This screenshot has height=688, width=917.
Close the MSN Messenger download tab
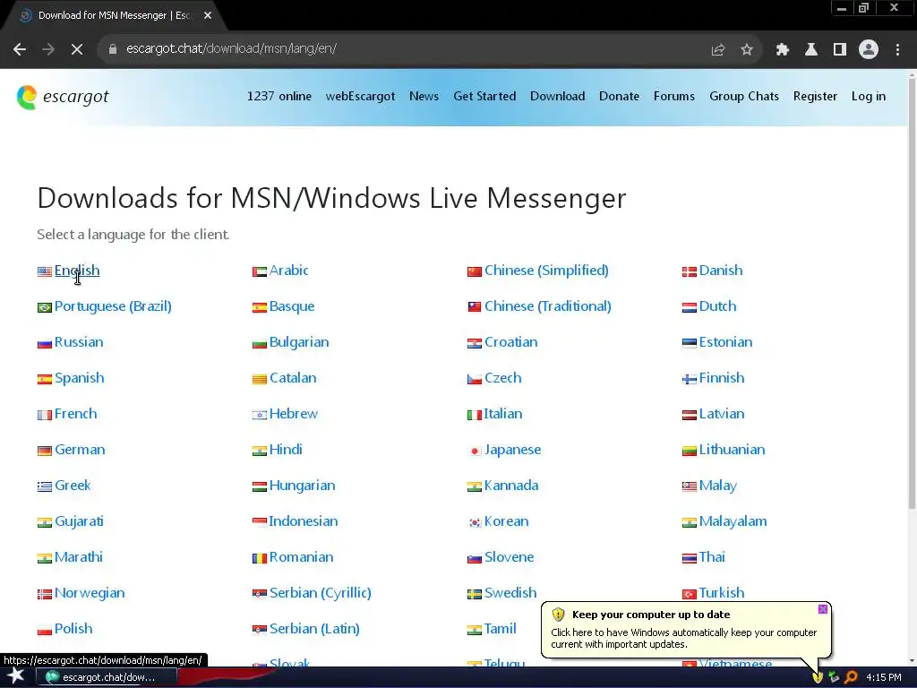point(208,15)
